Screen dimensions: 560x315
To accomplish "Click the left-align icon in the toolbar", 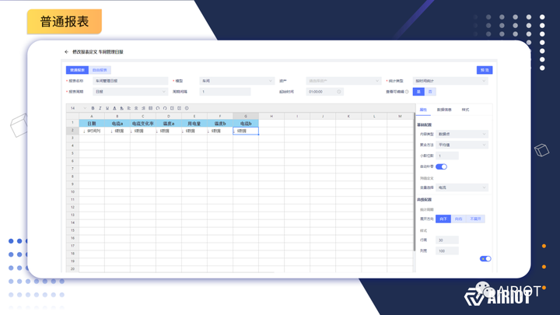I will [129, 108].
